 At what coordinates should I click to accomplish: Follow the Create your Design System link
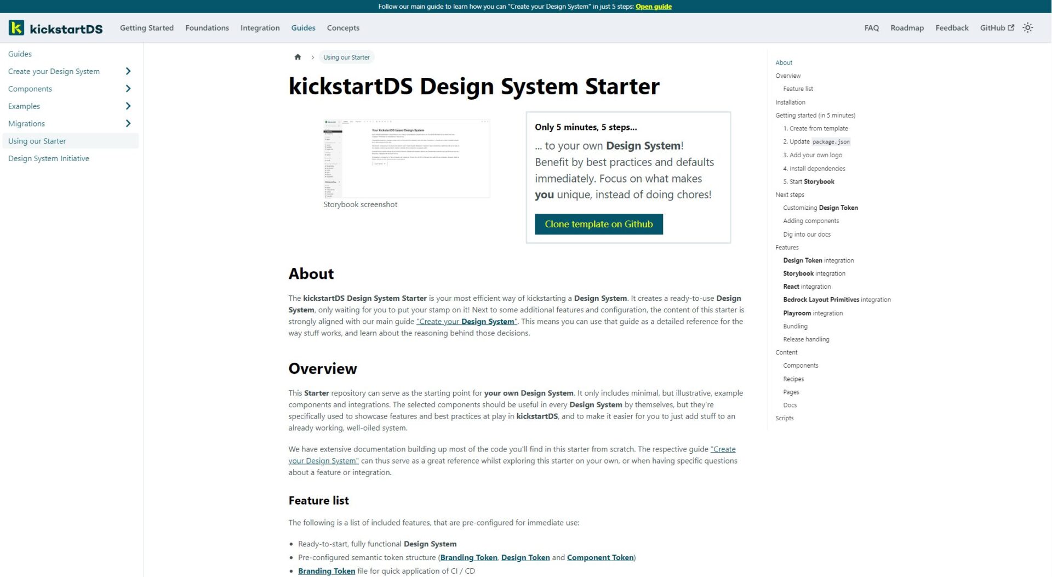[466, 321]
